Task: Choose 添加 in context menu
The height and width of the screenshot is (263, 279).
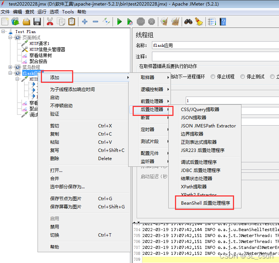Action: 84,78
